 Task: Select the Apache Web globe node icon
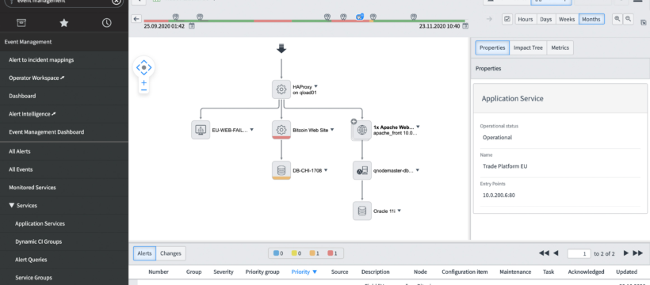pos(362,130)
